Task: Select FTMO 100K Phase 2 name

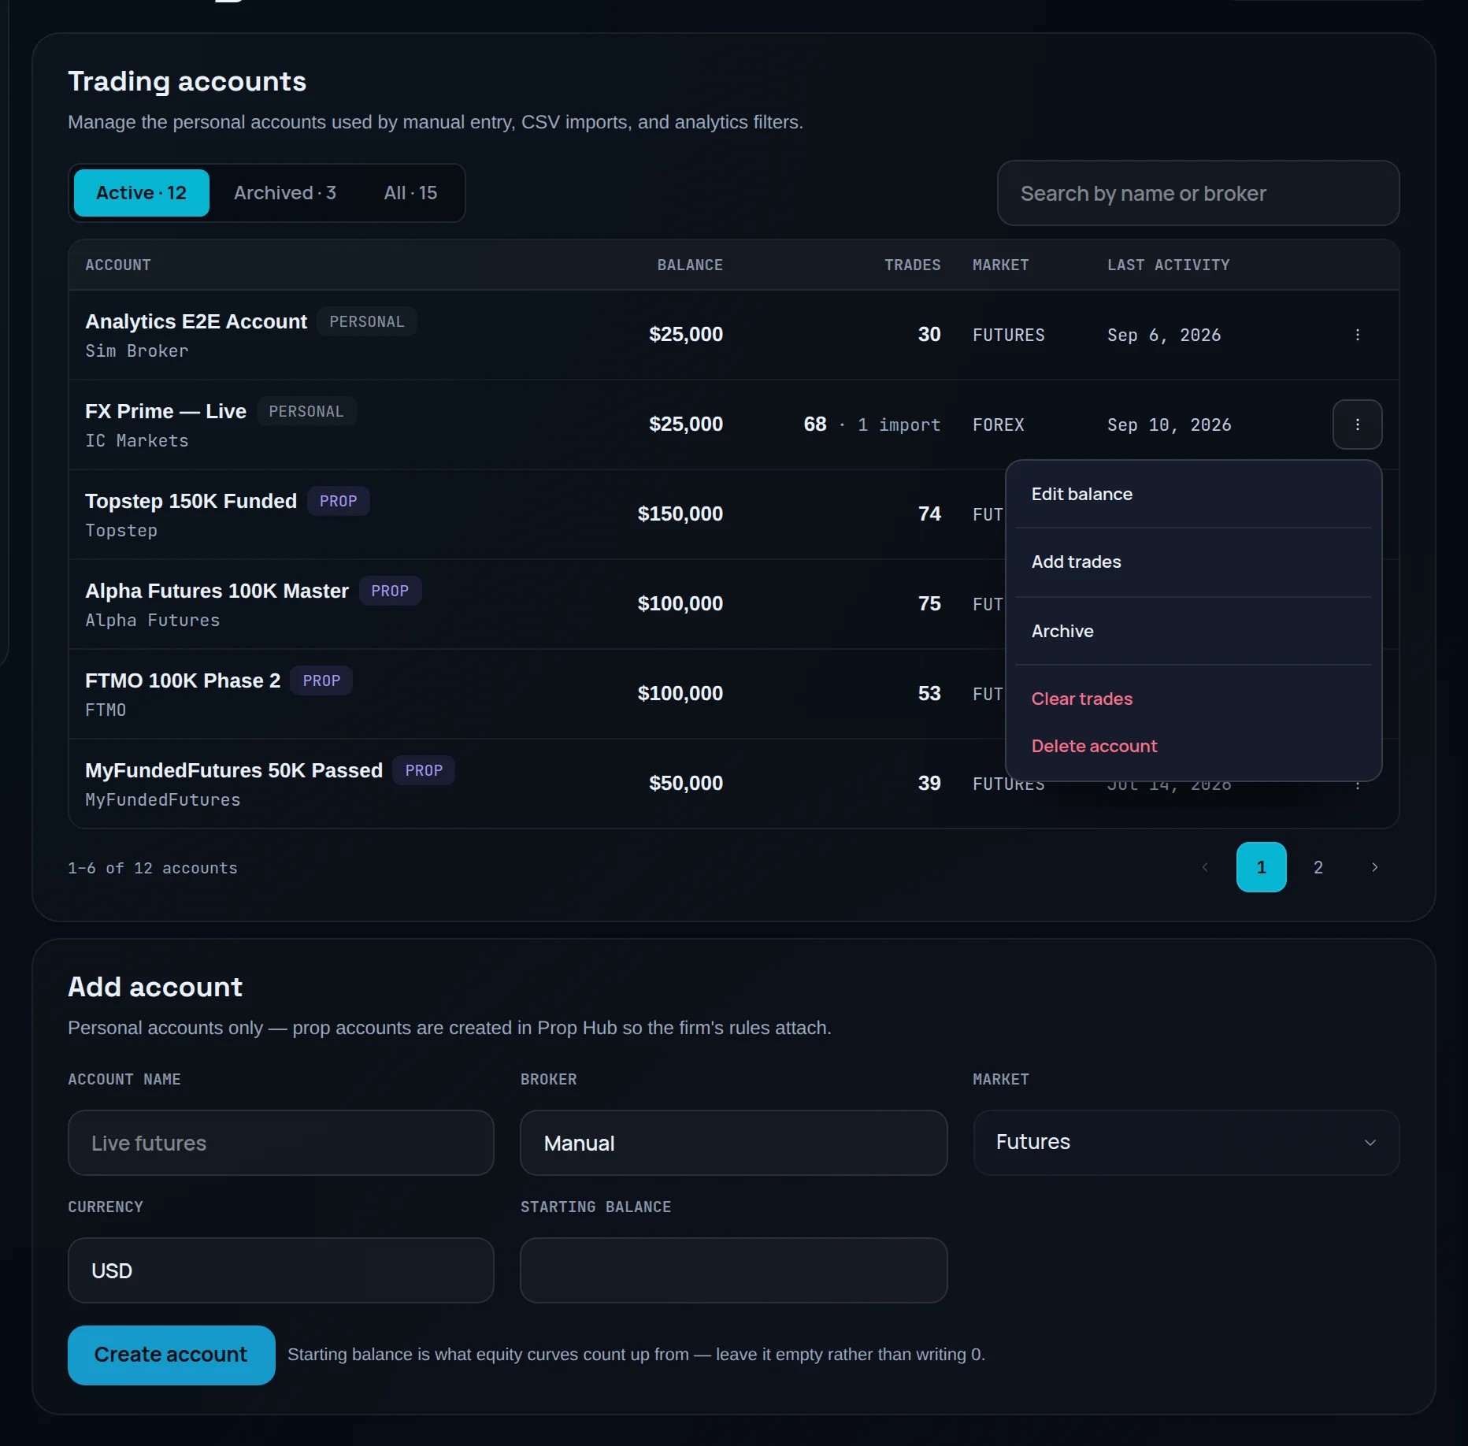Action: point(183,680)
